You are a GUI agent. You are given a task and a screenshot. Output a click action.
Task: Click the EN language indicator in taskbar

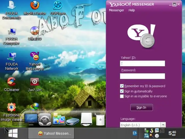pyautogui.click(x=135, y=133)
